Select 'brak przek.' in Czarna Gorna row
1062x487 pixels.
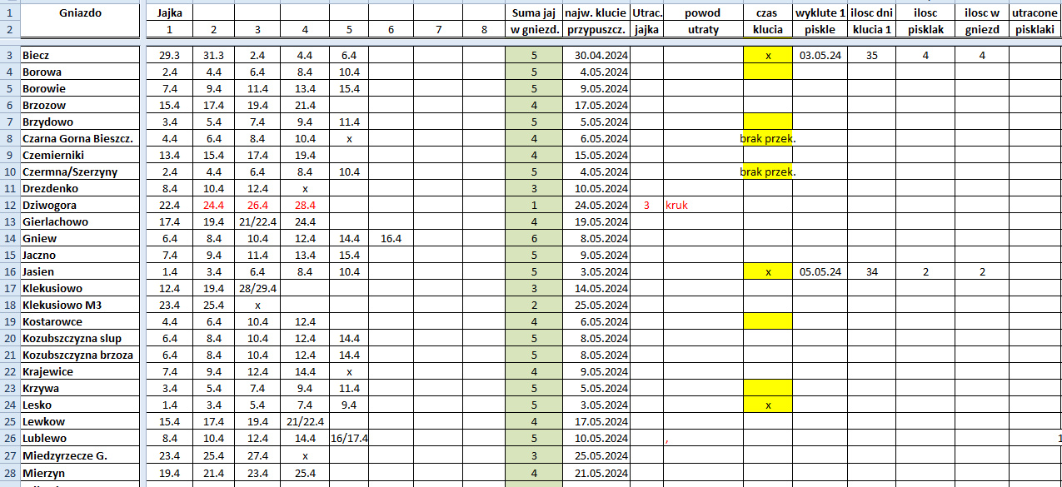[767, 138]
